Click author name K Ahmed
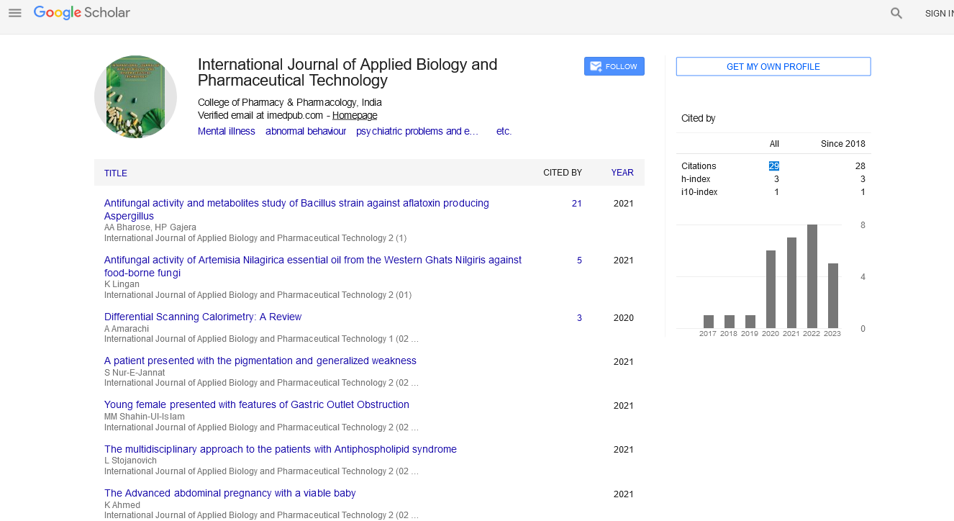Screen dimensions: 954x521 click(x=122, y=504)
